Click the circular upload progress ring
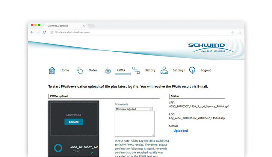The width and height of the screenshot is (272, 157). (58, 149)
